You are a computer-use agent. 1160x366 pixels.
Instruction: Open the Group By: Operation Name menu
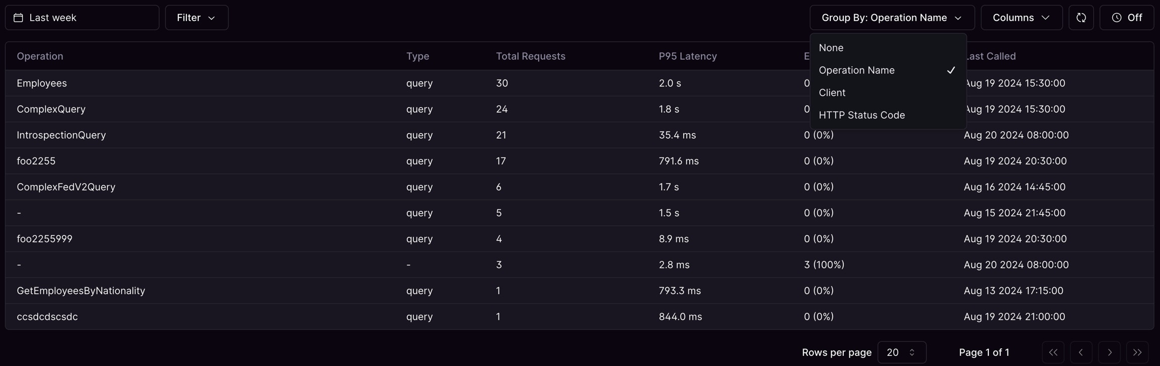pyautogui.click(x=892, y=17)
